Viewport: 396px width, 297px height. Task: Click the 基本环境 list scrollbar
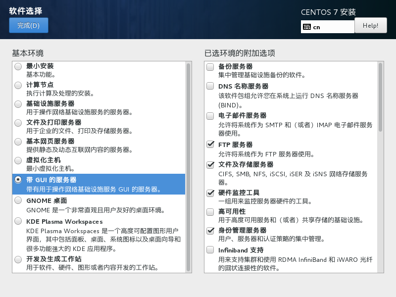[188, 167]
